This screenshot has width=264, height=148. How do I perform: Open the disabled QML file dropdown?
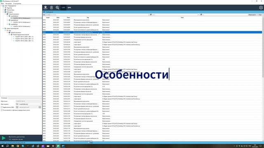click(x=28, y=107)
